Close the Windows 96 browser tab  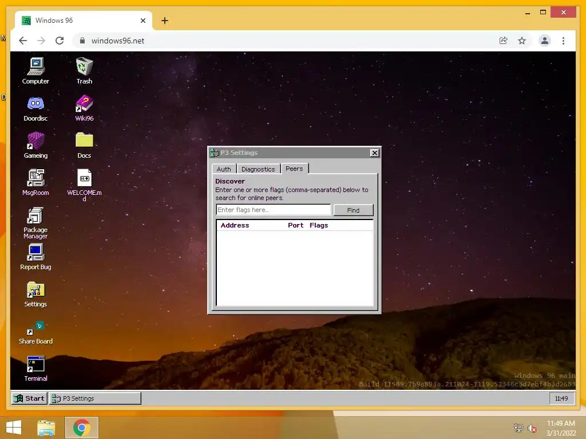pyautogui.click(x=142, y=21)
